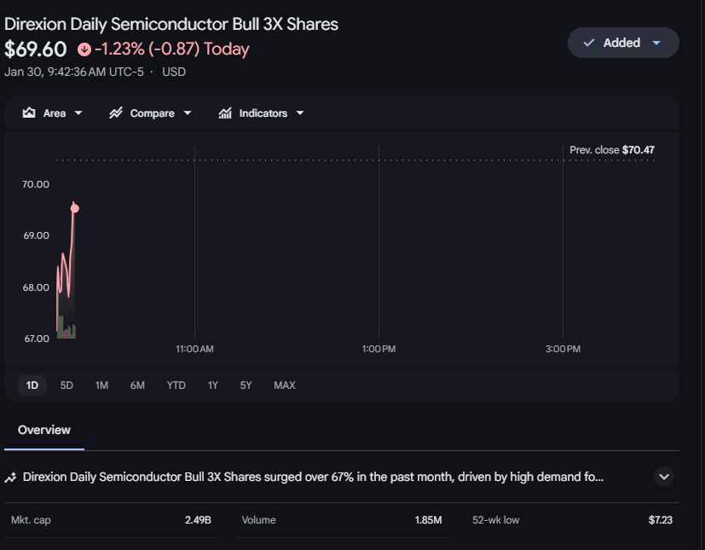Select the 1D time range
Viewport: 705px width, 550px height.
32,385
